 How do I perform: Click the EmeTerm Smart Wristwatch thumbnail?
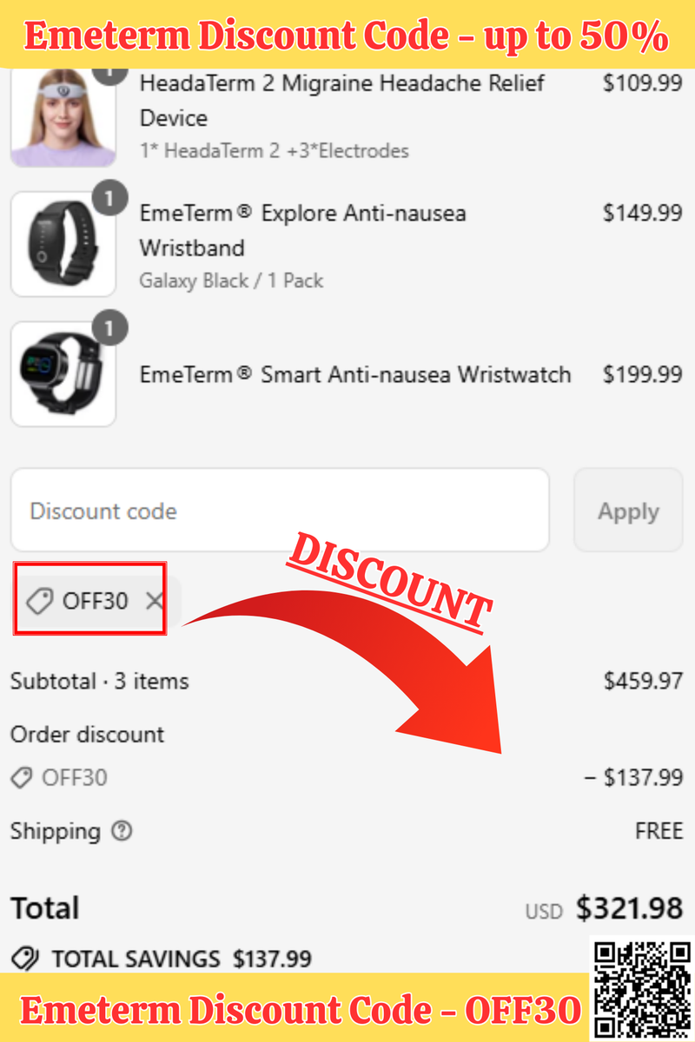pyautogui.click(x=63, y=374)
